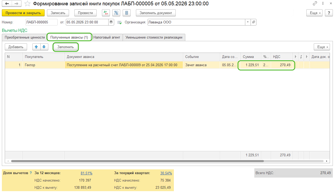Screen dimensions: 335x193
Task: Click Добавить row button
Action: coord(16,47)
